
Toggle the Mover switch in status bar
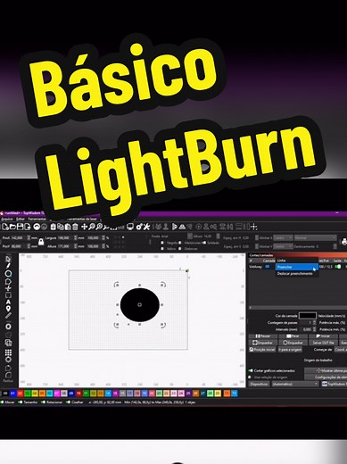[2, 402]
